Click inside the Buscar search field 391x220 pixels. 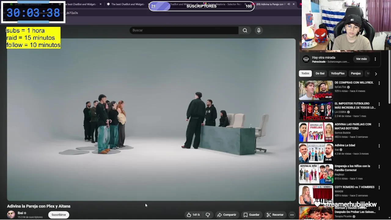tap(184, 30)
